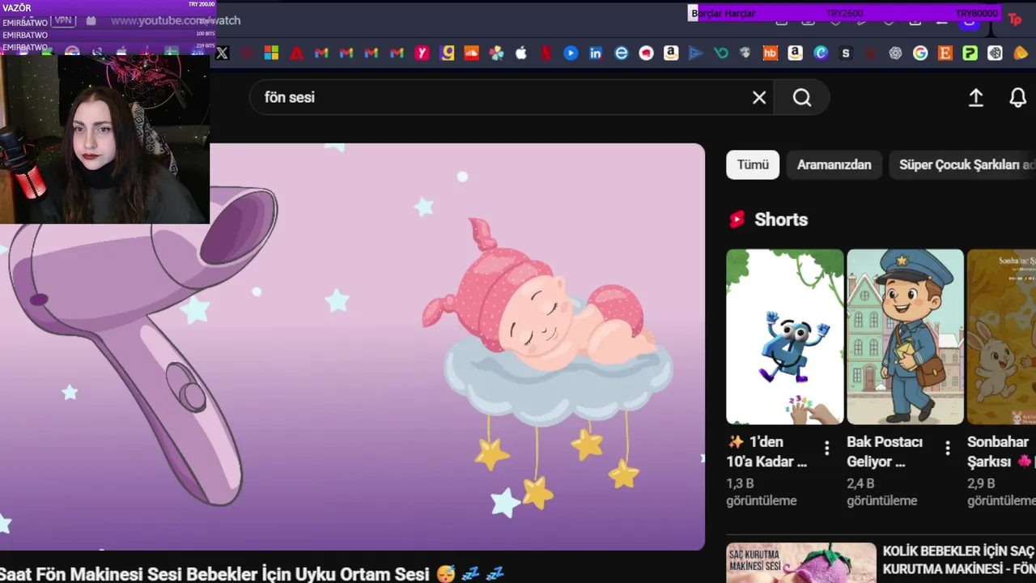Viewport: 1036px width, 583px height.
Task: Click the Shorts section heading
Action: [x=781, y=219]
